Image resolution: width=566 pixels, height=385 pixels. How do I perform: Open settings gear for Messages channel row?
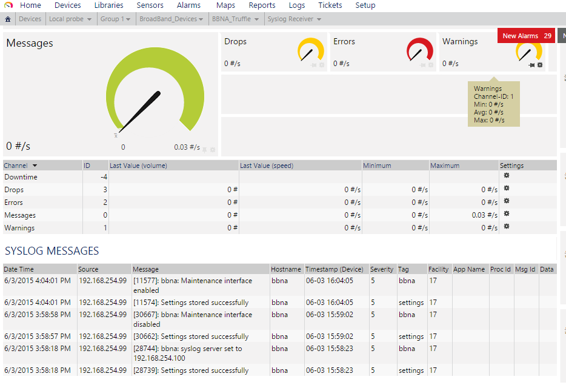[507, 213]
